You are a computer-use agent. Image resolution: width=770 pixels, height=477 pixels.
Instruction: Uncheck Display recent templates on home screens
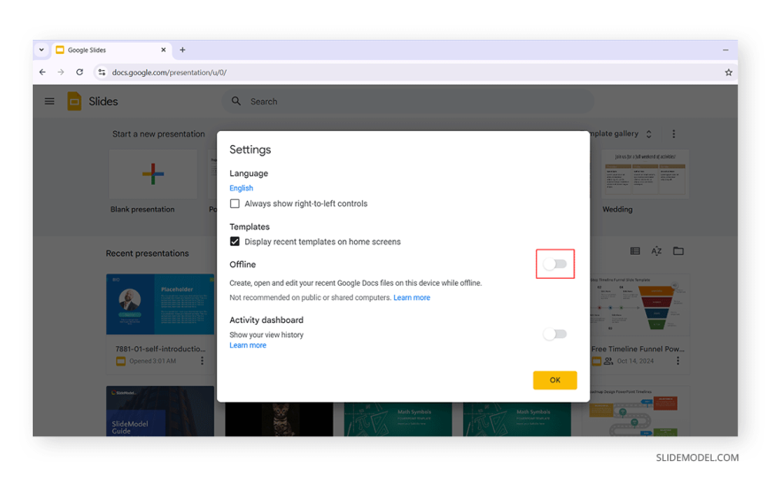tap(235, 242)
